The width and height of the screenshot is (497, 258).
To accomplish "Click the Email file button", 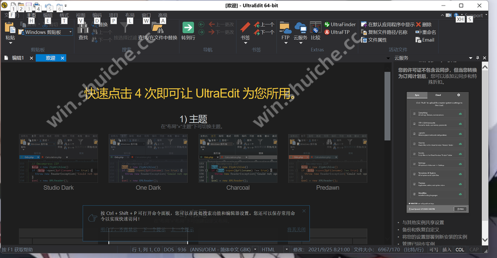I will click(x=425, y=40).
